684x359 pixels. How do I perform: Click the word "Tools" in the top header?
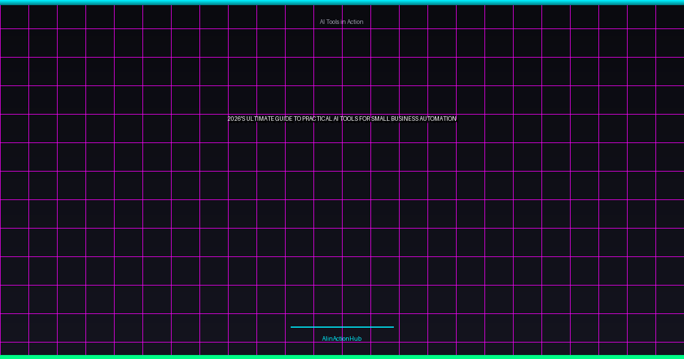click(333, 22)
